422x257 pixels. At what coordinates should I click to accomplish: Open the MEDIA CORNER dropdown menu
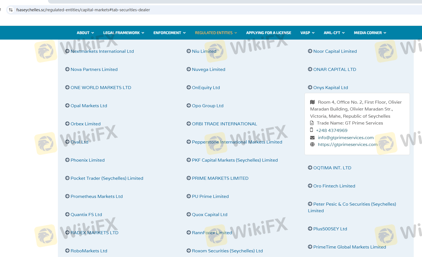(370, 33)
